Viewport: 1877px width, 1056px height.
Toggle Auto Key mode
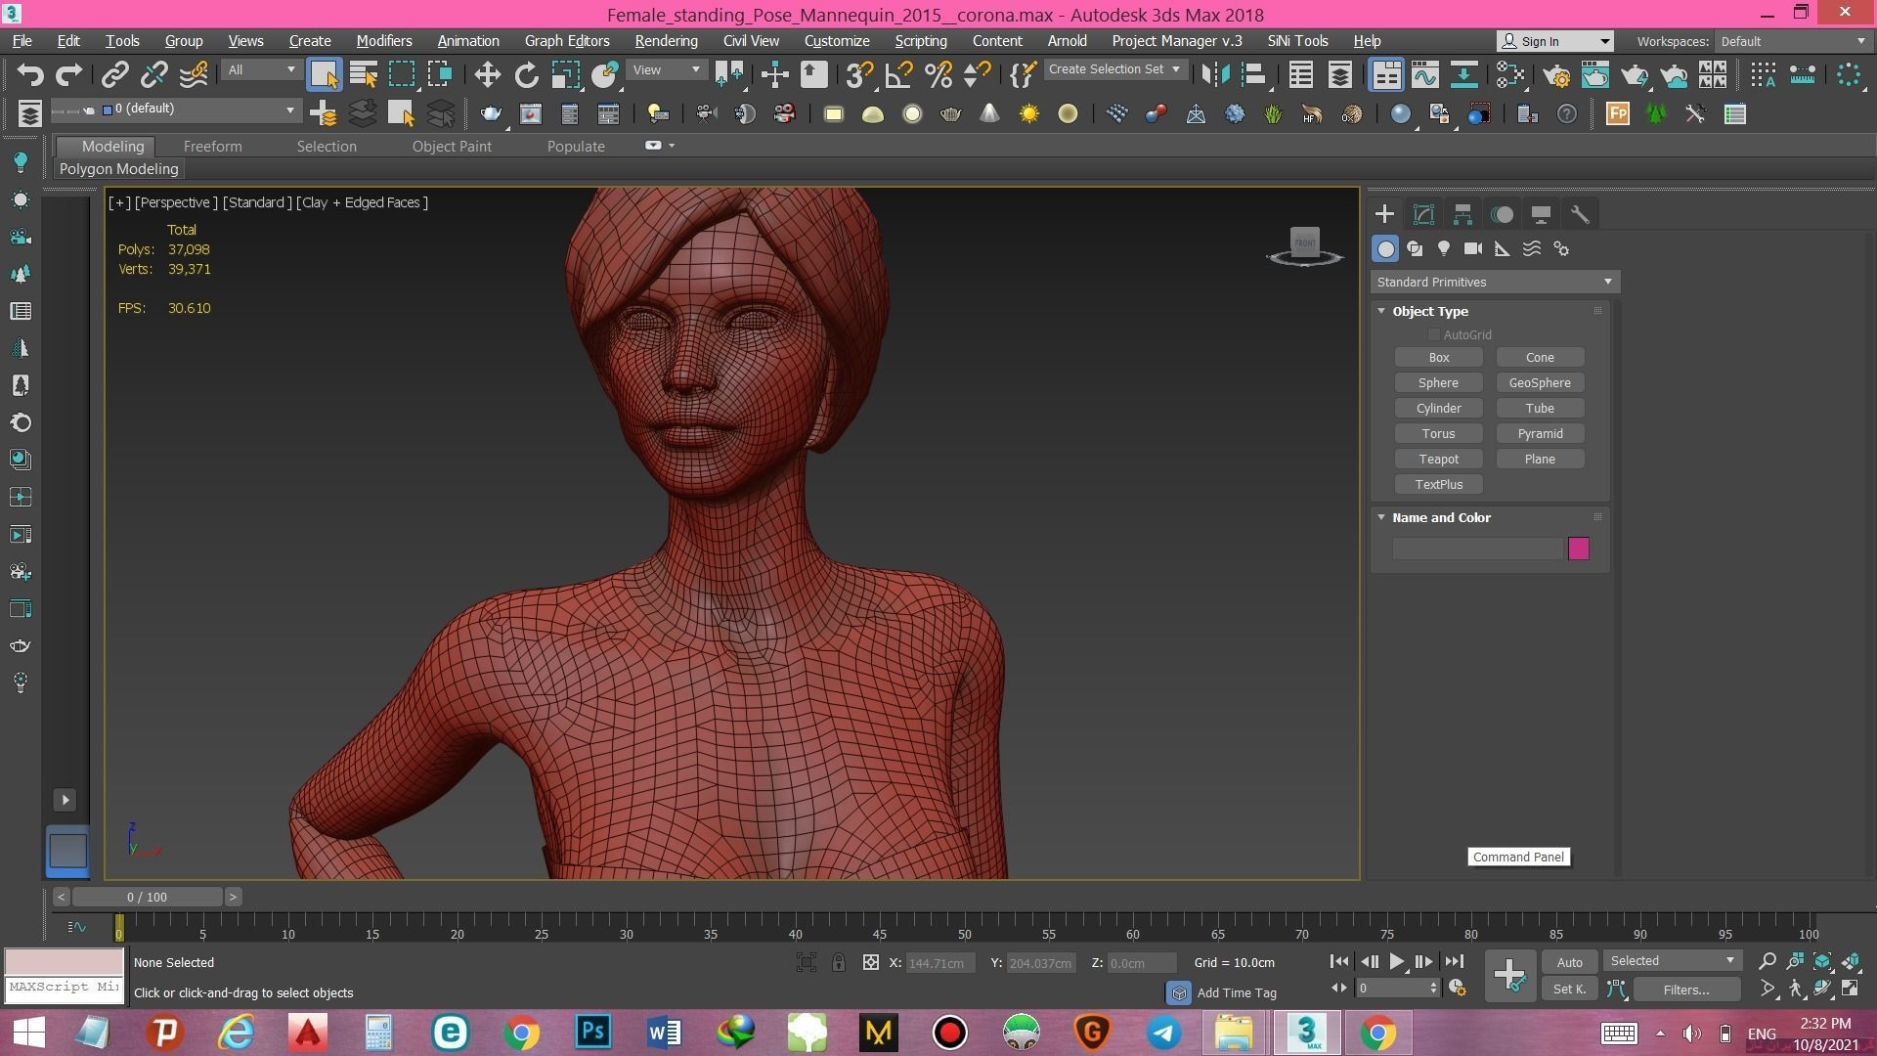(1569, 962)
